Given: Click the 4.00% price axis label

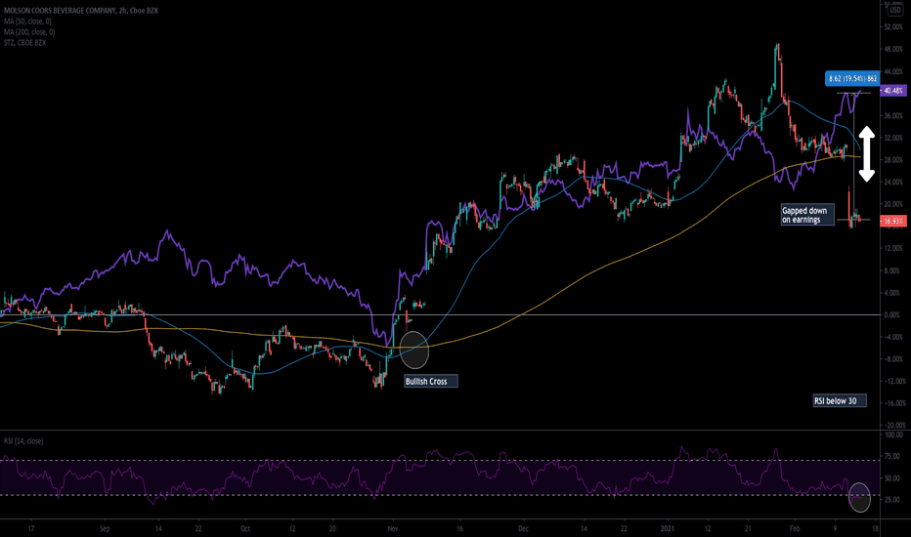Looking at the screenshot, I should pyautogui.click(x=894, y=293).
